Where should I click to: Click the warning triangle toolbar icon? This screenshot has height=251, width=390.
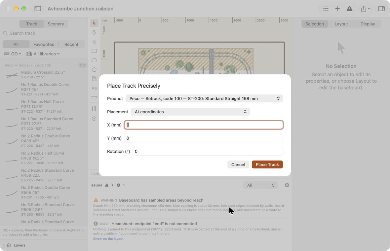349,9
